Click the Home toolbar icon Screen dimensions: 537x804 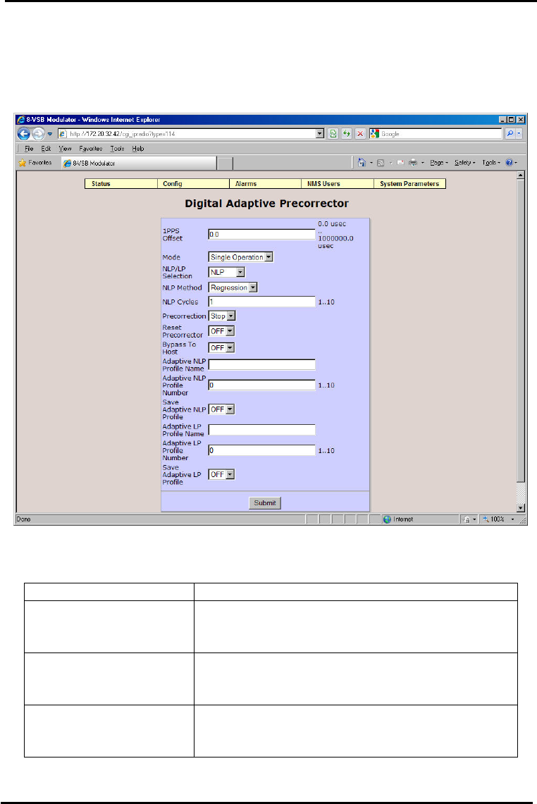(362, 163)
